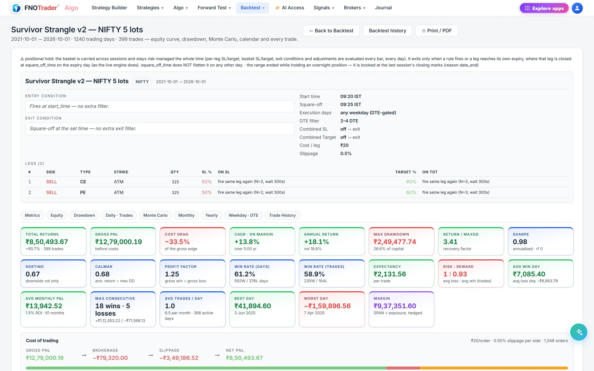Click the PE leg row's 60% target

click(411, 192)
